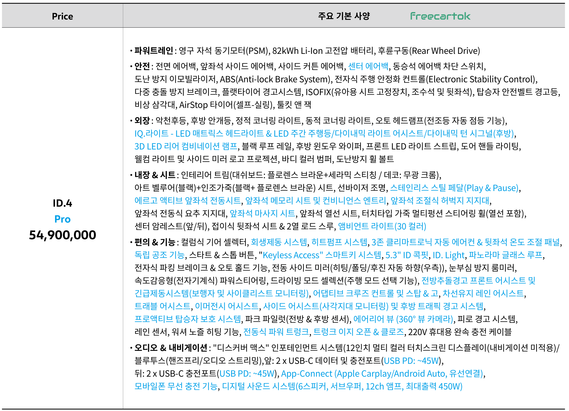The width and height of the screenshot is (569, 411).
Task: Click the bold "외장" section label
Action: [142, 121]
